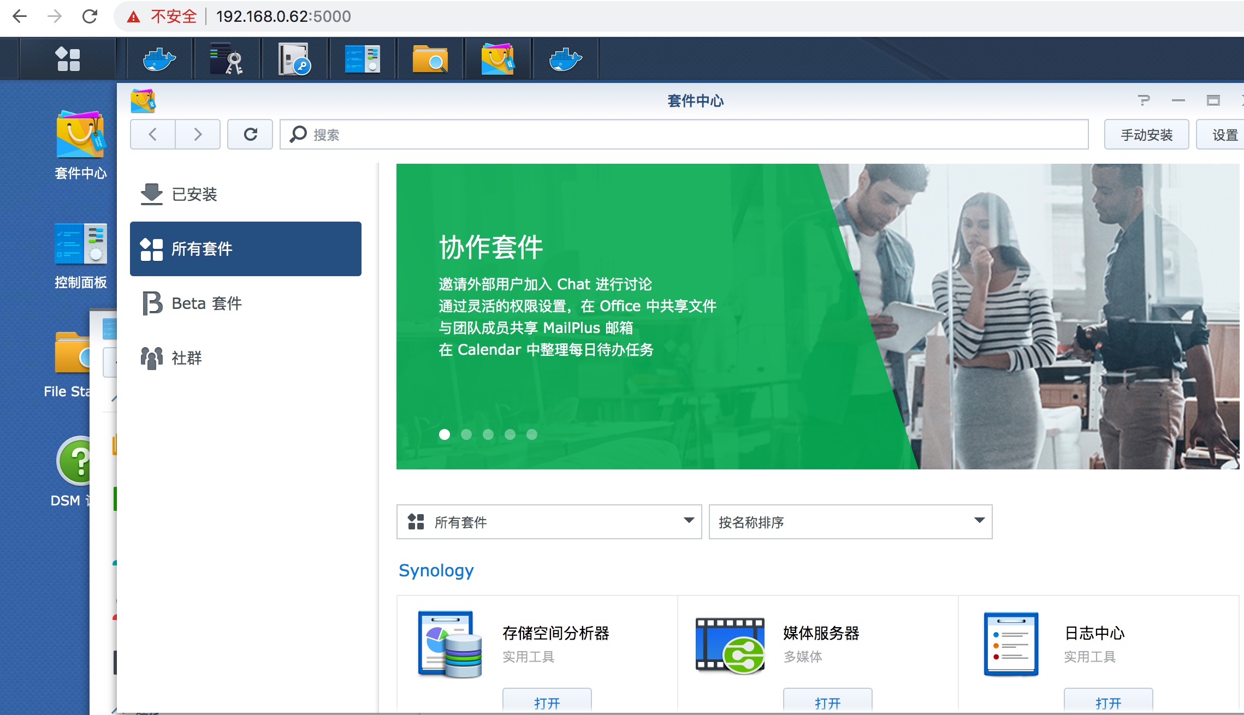Show third banner slide dot
Image resolution: width=1244 pixels, height=715 pixels.
488,434
